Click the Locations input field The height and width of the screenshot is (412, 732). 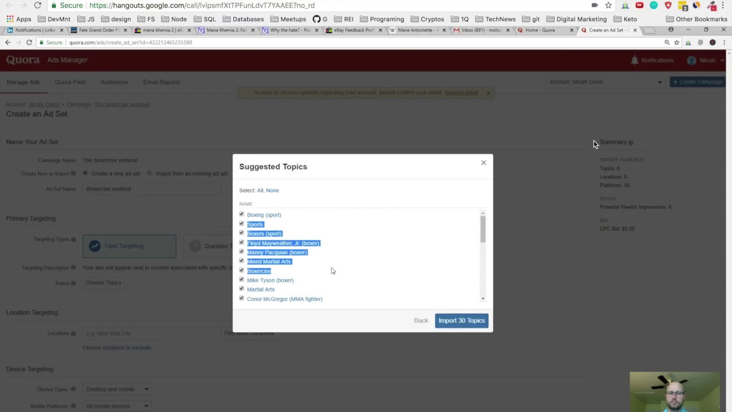pos(152,333)
